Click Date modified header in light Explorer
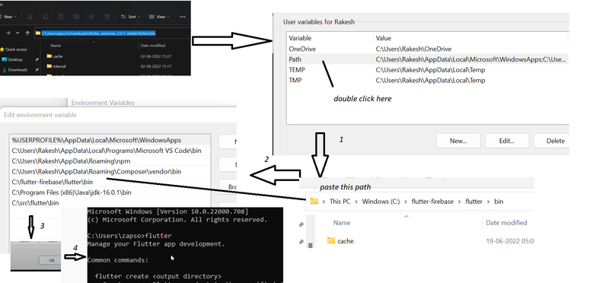The height and width of the screenshot is (283, 609). 506,223
